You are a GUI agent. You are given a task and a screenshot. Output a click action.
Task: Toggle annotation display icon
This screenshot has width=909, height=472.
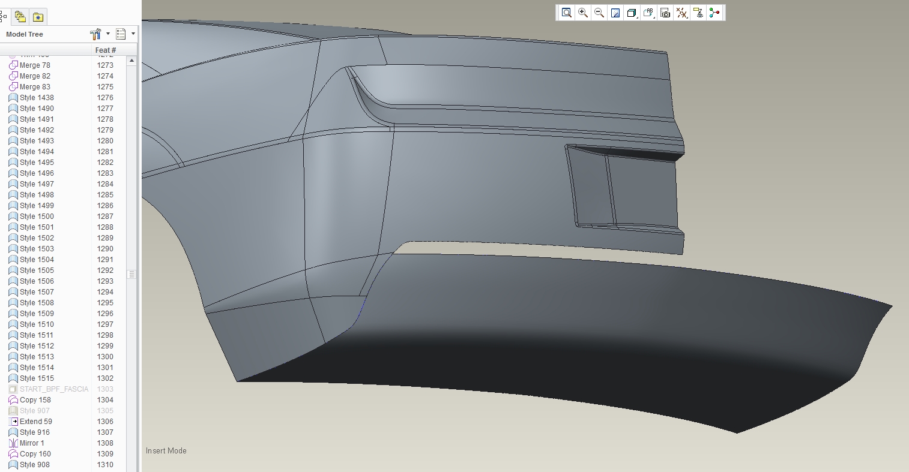tap(698, 13)
